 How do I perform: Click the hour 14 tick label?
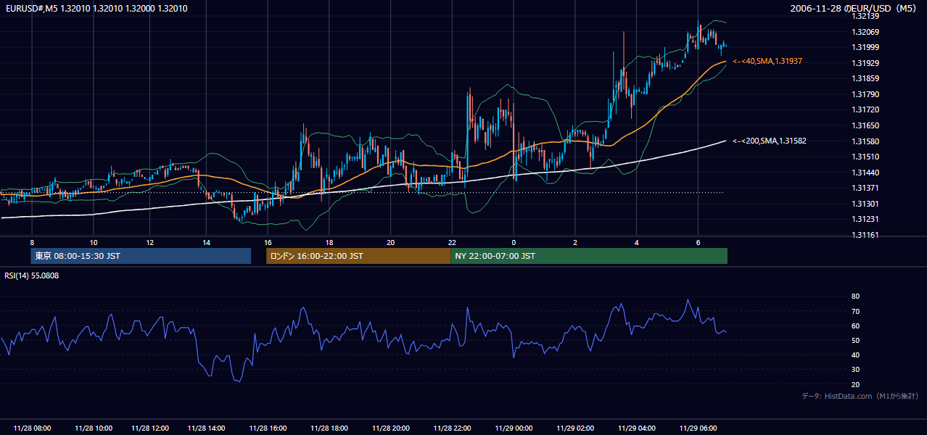pos(206,242)
